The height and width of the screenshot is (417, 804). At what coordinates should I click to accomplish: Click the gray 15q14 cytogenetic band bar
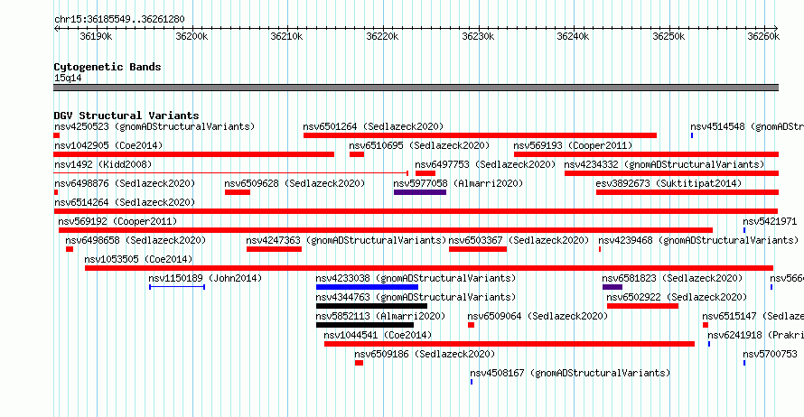(416, 88)
